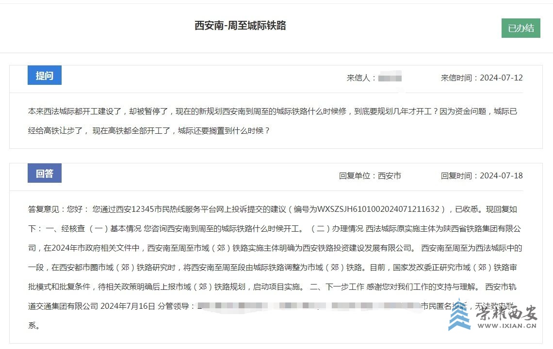Image resolution: width=553 pixels, height=349 pixels.
Task: Click reply line starting 司，在2024年市政府相关文件中
Action: click(275, 248)
